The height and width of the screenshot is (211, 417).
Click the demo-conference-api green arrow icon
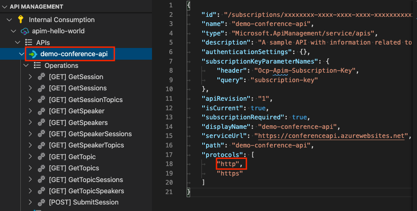[x=32, y=54]
